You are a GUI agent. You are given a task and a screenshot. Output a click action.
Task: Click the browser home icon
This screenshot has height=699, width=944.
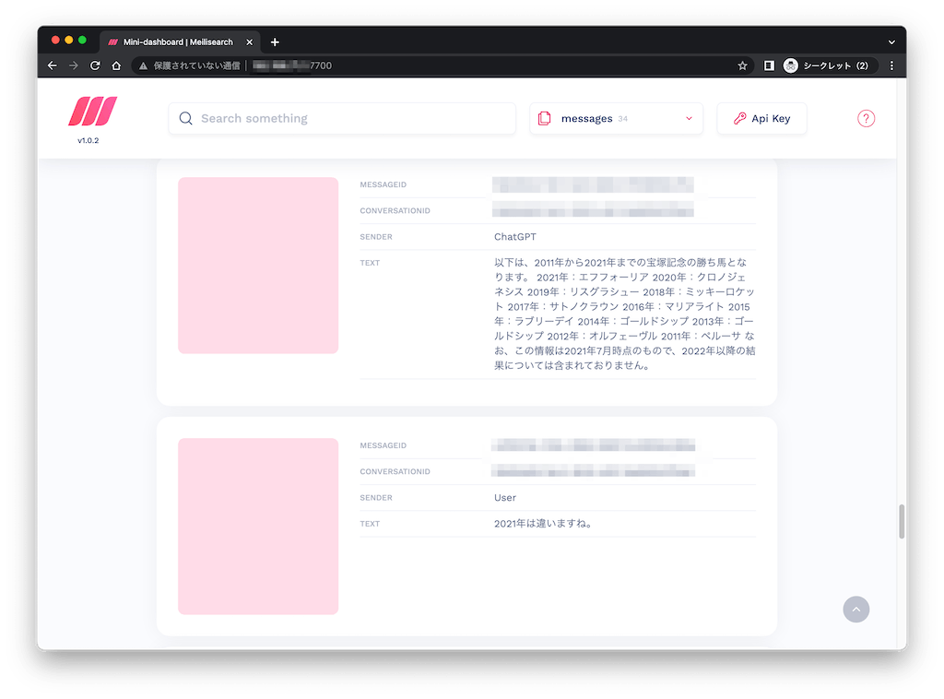point(116,65)
